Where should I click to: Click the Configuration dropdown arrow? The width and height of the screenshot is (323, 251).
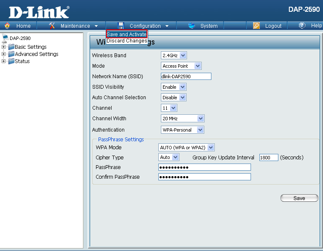[167, 26]
